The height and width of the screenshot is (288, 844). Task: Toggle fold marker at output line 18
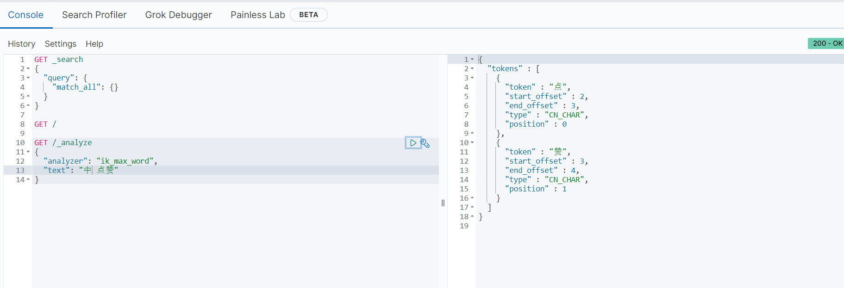pos(472,216)
